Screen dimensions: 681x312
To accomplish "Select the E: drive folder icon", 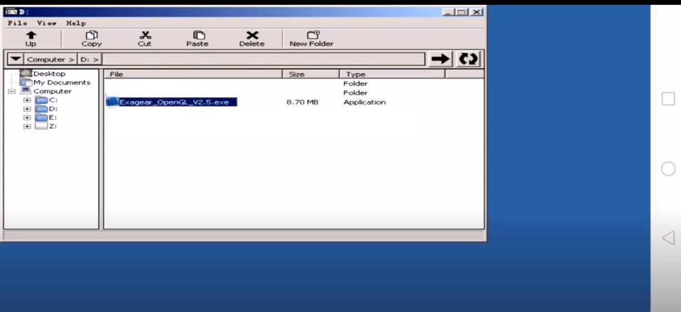I will [x=42, y=118].
